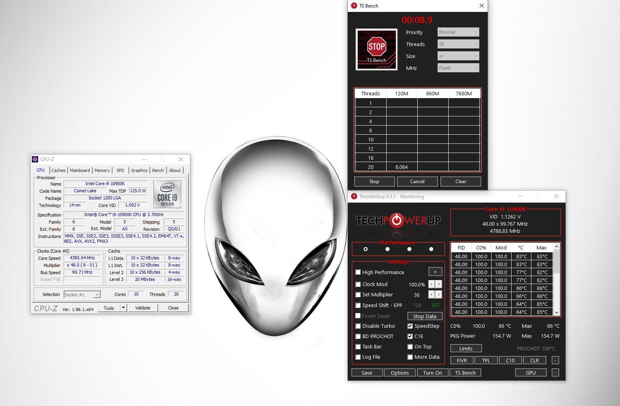
Task: Click the TS Bench title bar logo
Action: pyautogui.click(x=354, y=6)
